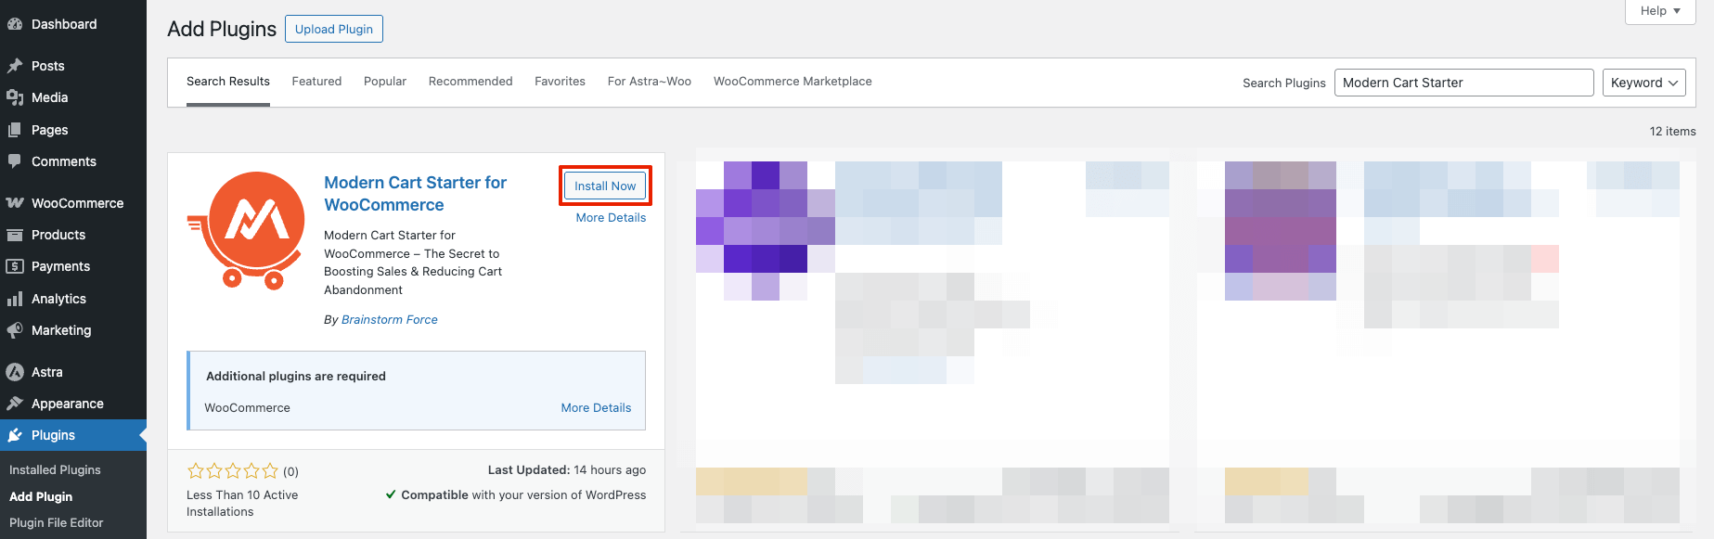This screenshot has height=539, width=1714.
Task: Open the Keyword search type dropdown
Action: tap(1643, 83)
